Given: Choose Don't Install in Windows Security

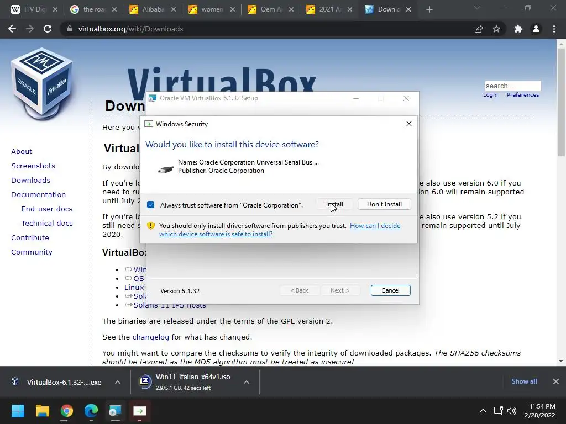Looking at the screenshot, I should coord(384,204).
